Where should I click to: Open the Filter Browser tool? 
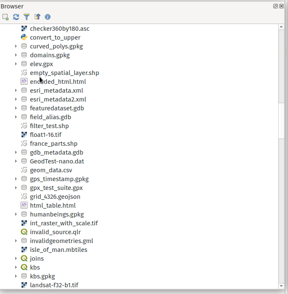click(27, 17)
